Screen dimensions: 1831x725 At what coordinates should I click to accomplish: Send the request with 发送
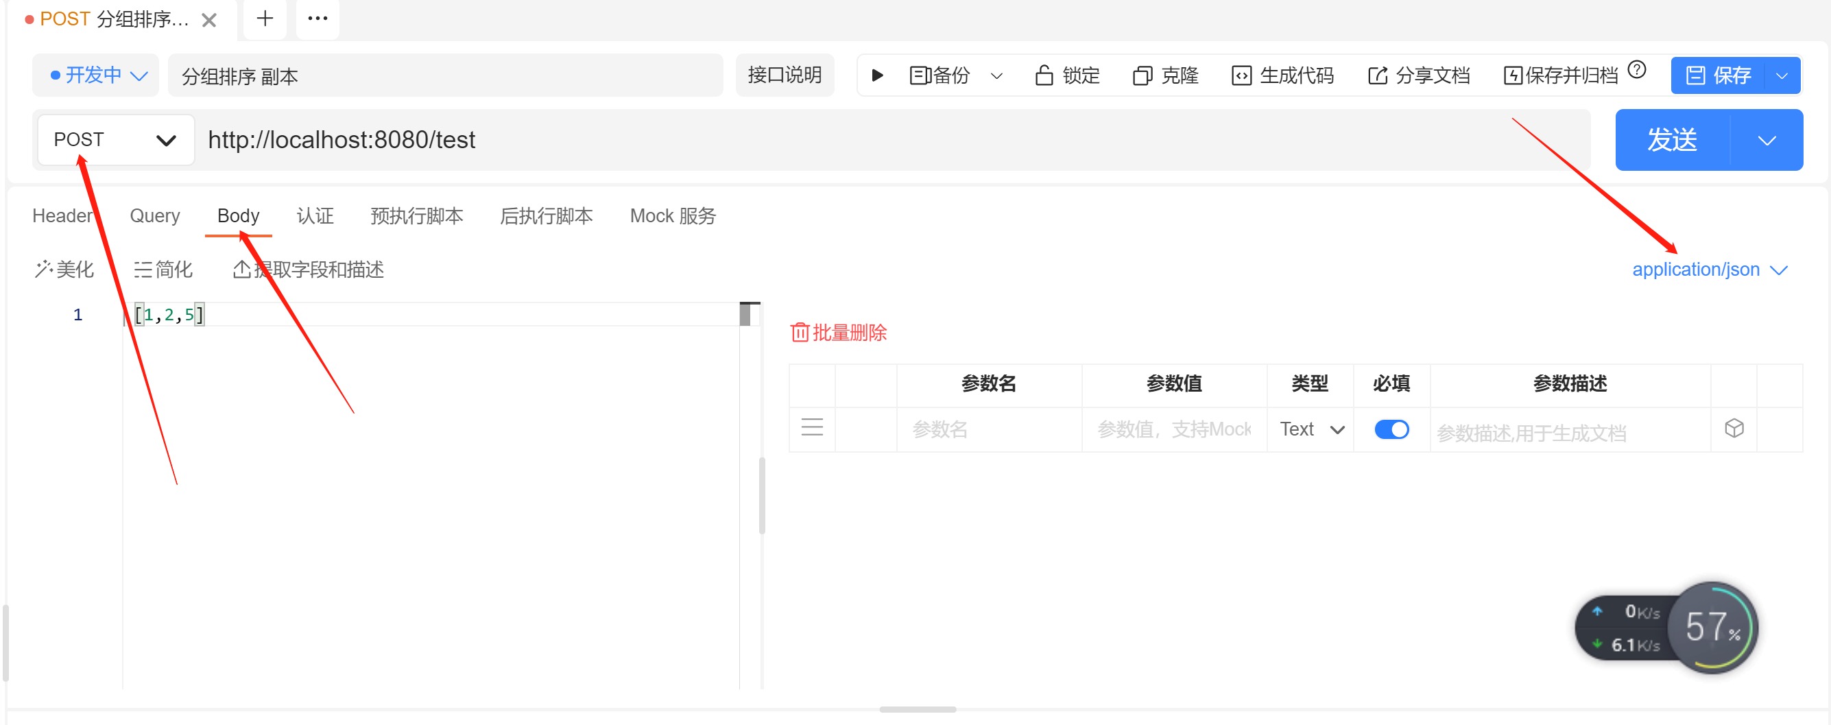1673,139
